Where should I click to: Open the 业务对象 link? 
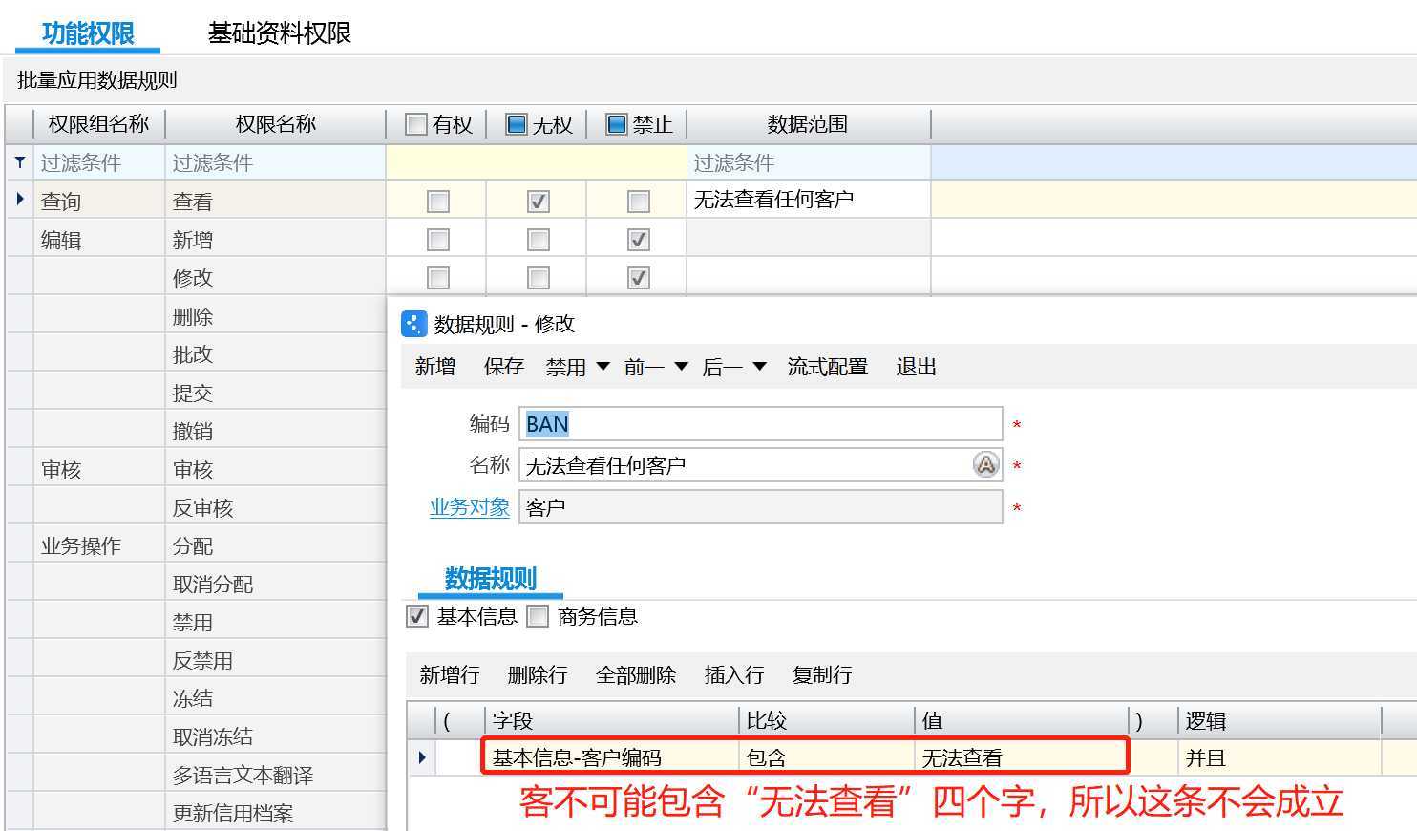[469, 507]
